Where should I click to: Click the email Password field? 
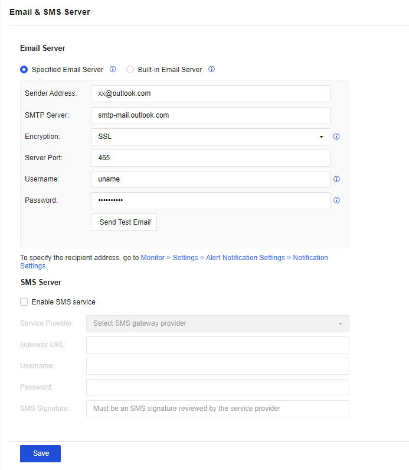[210, 200]
